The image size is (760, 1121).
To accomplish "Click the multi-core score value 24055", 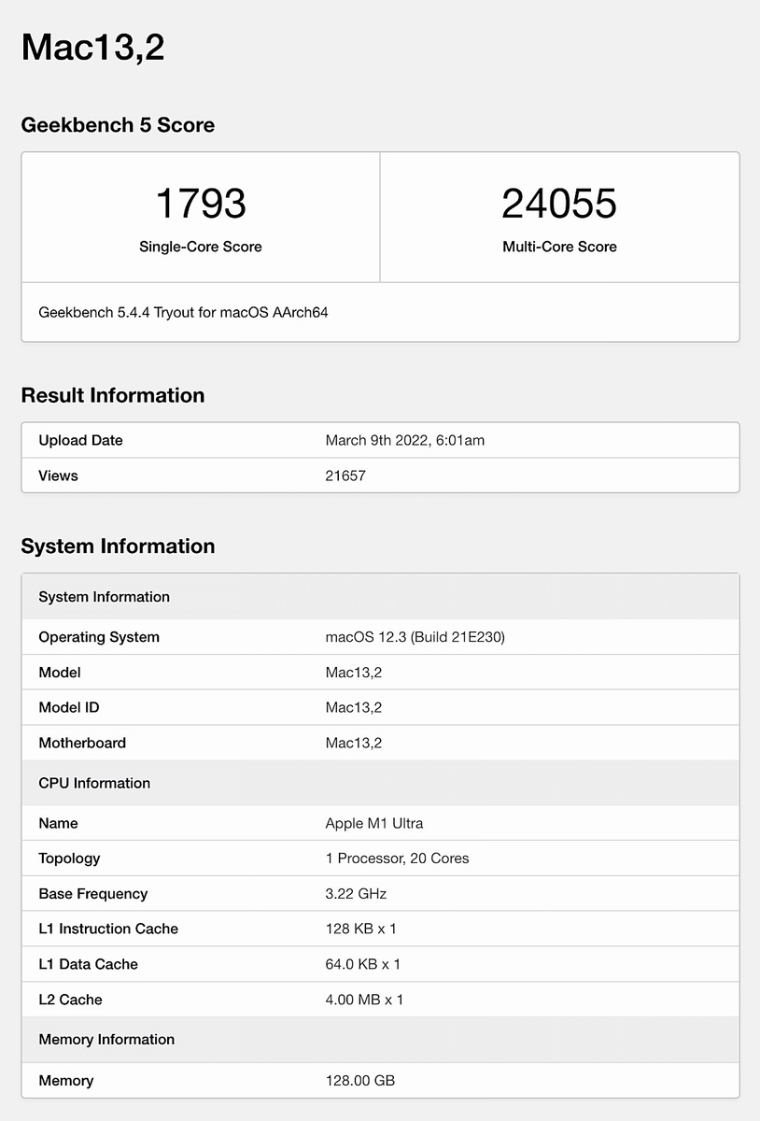I will click(559, 204).
